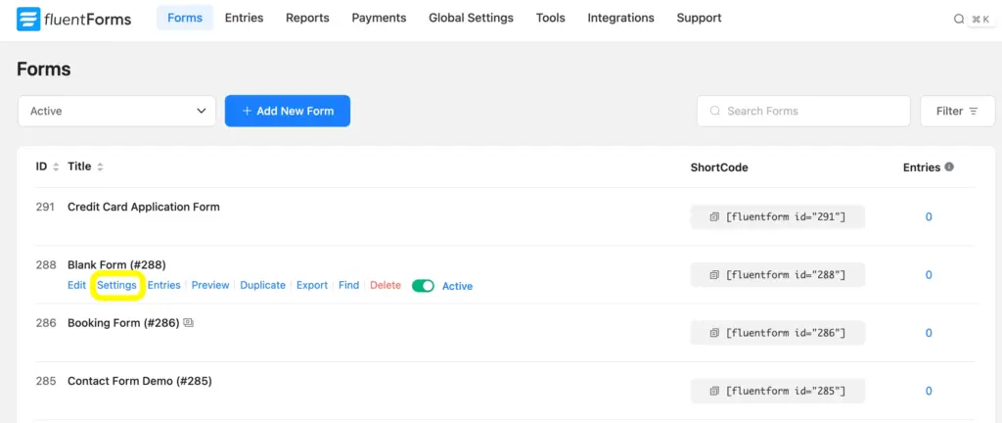This screenshot has height=423, width=1002.
Task: Click Export link for Blank Form
Action: point(312,285)
